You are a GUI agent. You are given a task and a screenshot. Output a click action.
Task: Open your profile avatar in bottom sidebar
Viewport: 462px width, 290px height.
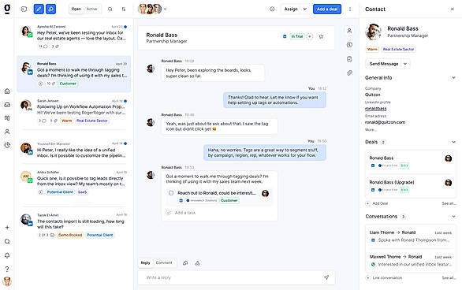(x=7, y=281)
